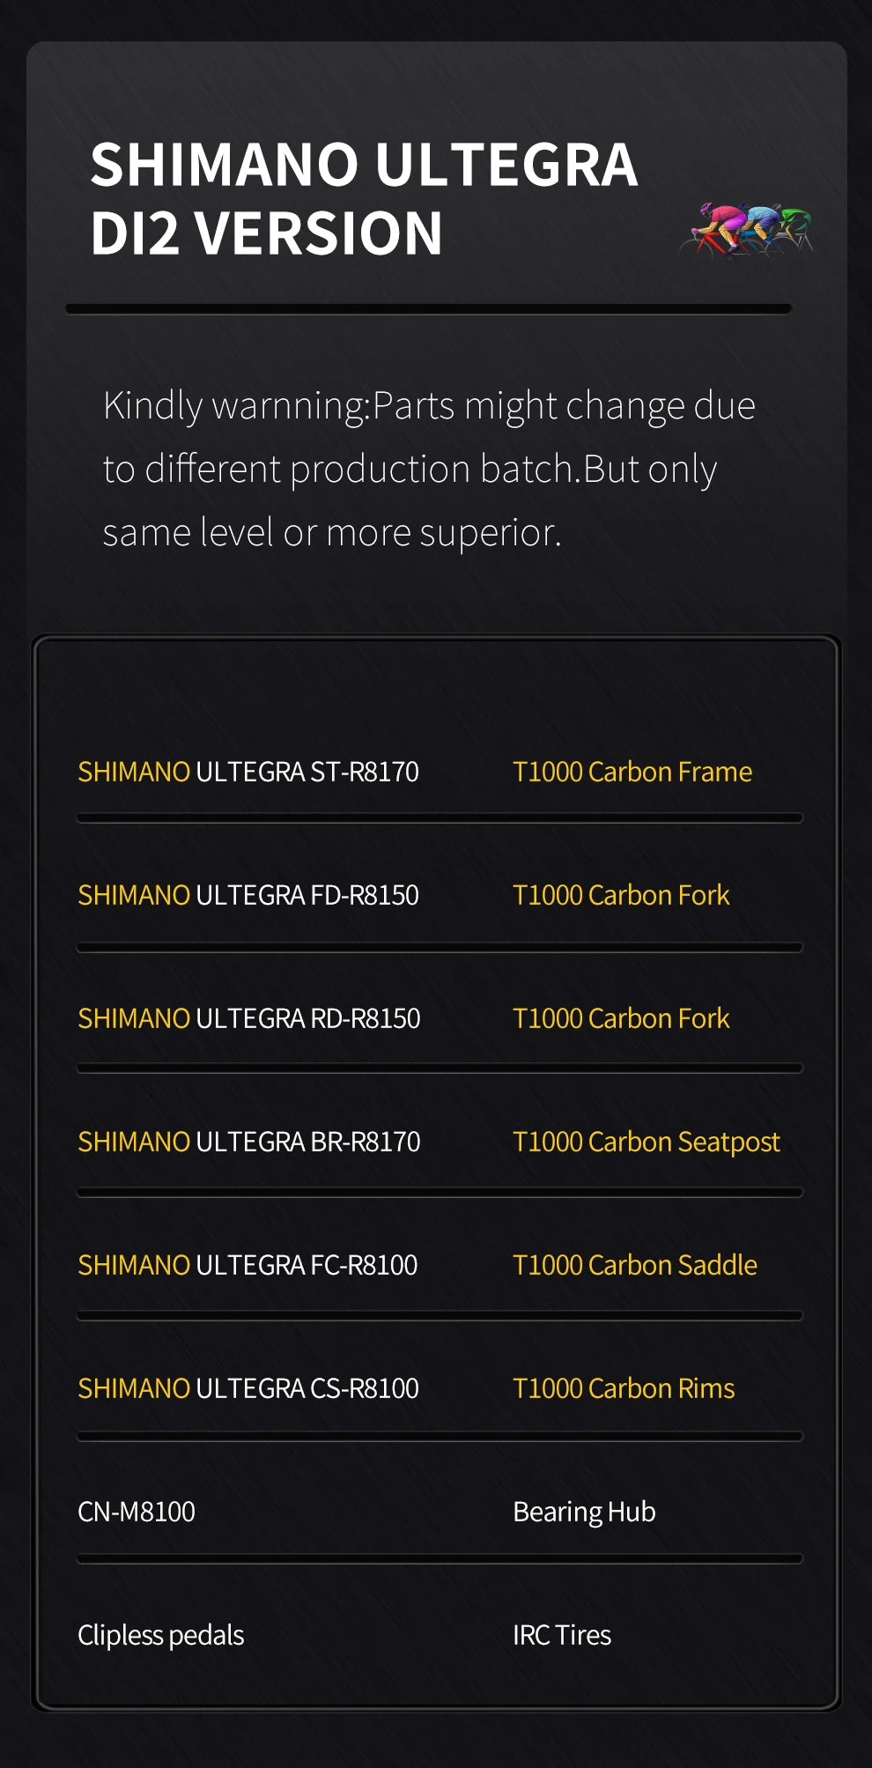
Task: Select SHIMANO ULTEGRA ST-R8170 entry
Action: (x=248, y=772)
